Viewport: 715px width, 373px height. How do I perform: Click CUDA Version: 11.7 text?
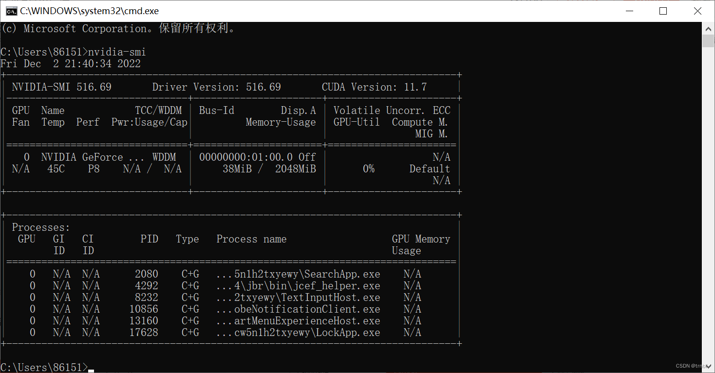pyautogui.click(x=374, y=87)
